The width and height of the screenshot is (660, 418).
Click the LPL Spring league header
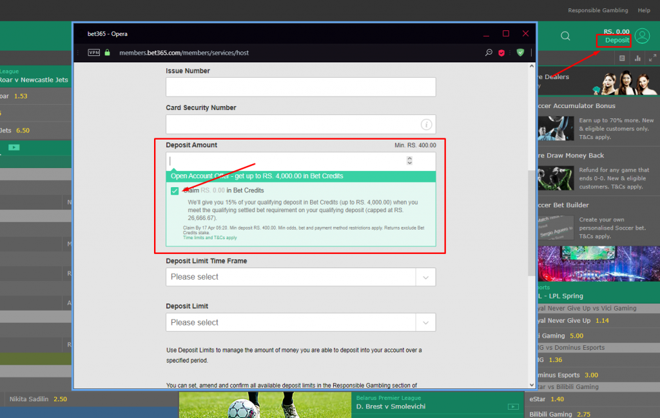pyautogui.click(x=560, y=296)
